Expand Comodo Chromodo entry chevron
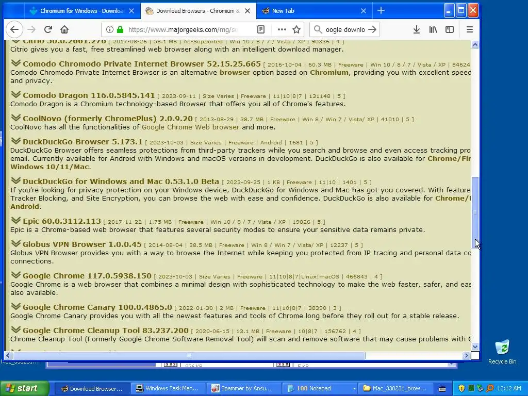Viewport: 528px width, 396px height. point(15,63)
